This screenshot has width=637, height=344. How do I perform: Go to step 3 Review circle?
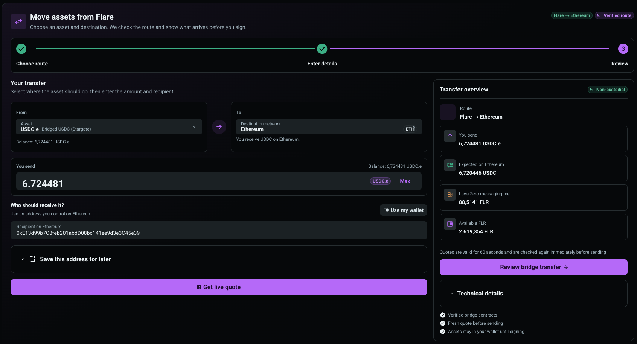coord(623,49)
